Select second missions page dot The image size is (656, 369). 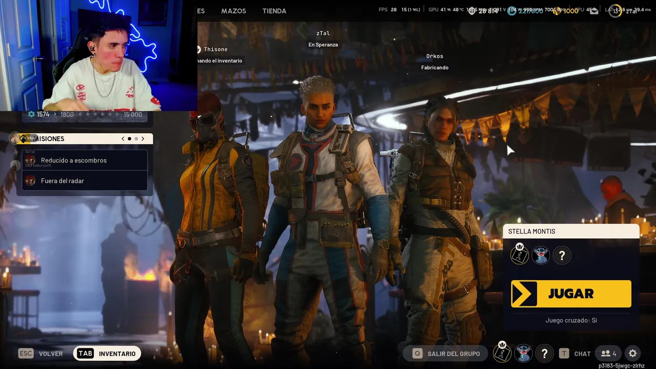click(136, 139)
